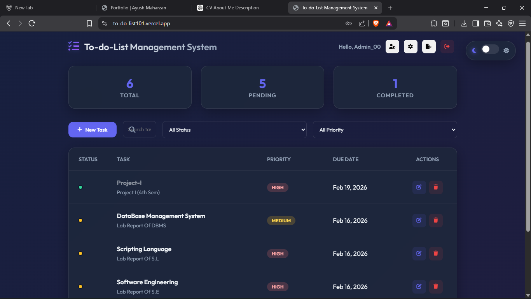531x299 pixels.
Task: Edit the Project-I task
Action: [419, 187]
